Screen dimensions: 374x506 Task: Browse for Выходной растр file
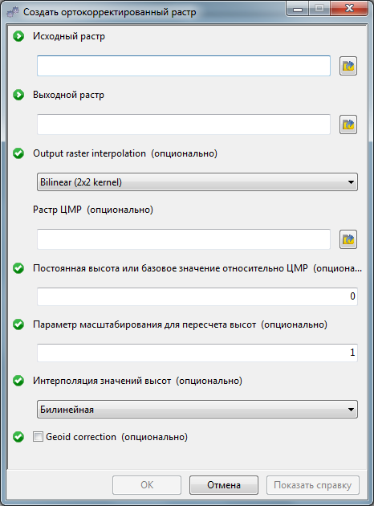(348, 124)
